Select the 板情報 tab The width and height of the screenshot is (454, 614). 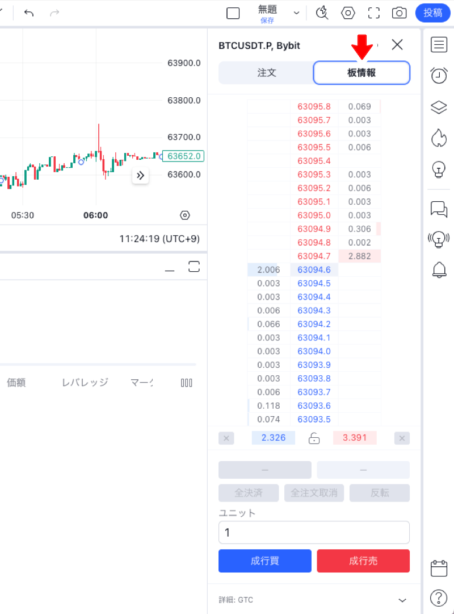coord(361,72)
